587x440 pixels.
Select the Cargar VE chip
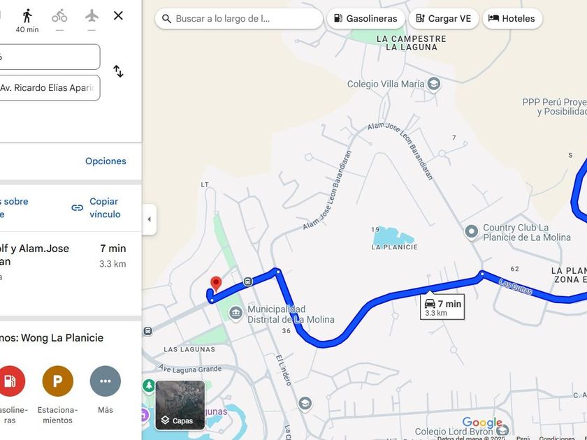(444, 18)
